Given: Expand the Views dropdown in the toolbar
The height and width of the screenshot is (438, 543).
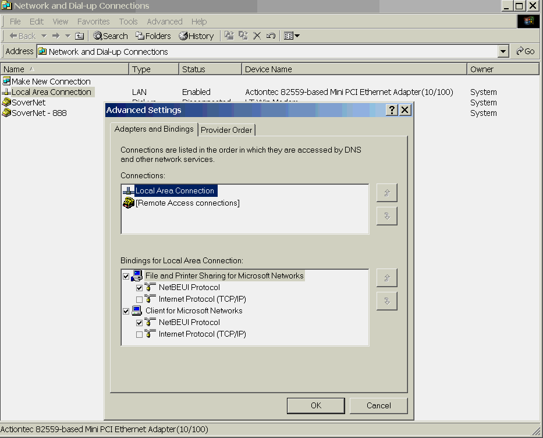Looking at the screenshot, I should 297,36.
